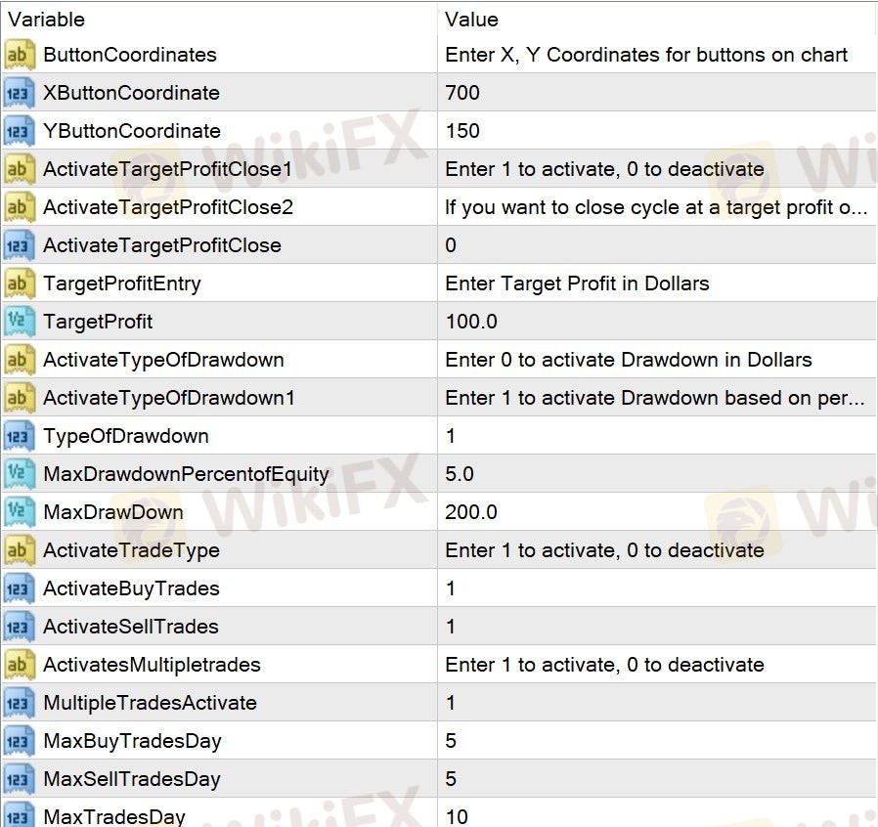Select the ActivateSellTrades variable name
Image resolution: width=878 pixels, height=827 pixels.
click(131, 627)
